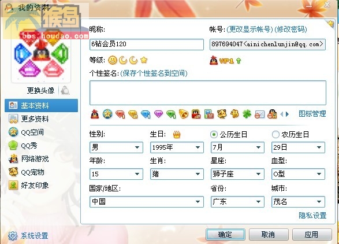The width and height of the screenshot is (339, 244).
Task: Click the golden bell badge icon
Action: point(183,114)
